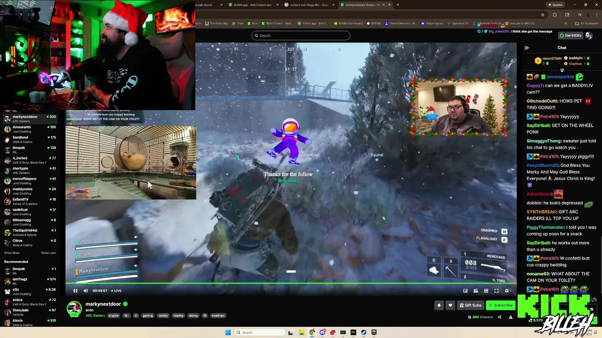Open File Explorer from the taskbar
602x338 pixels.
[x=301, y=332]
